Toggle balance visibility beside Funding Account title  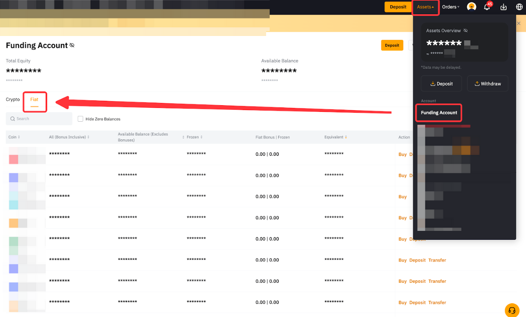(72, 45)
